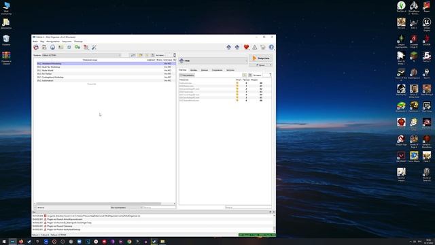
Task: Switch to the Plugins tab
Action: 183,70
